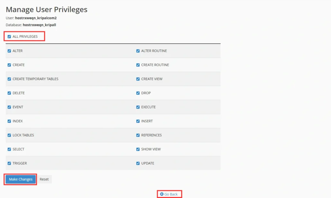Click the Reset button
This screenshot has width=331, height=198.
[44, 179]
